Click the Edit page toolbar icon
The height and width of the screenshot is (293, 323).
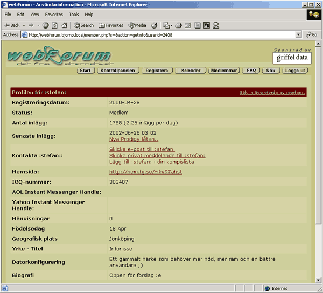click(x=188, y=25)
